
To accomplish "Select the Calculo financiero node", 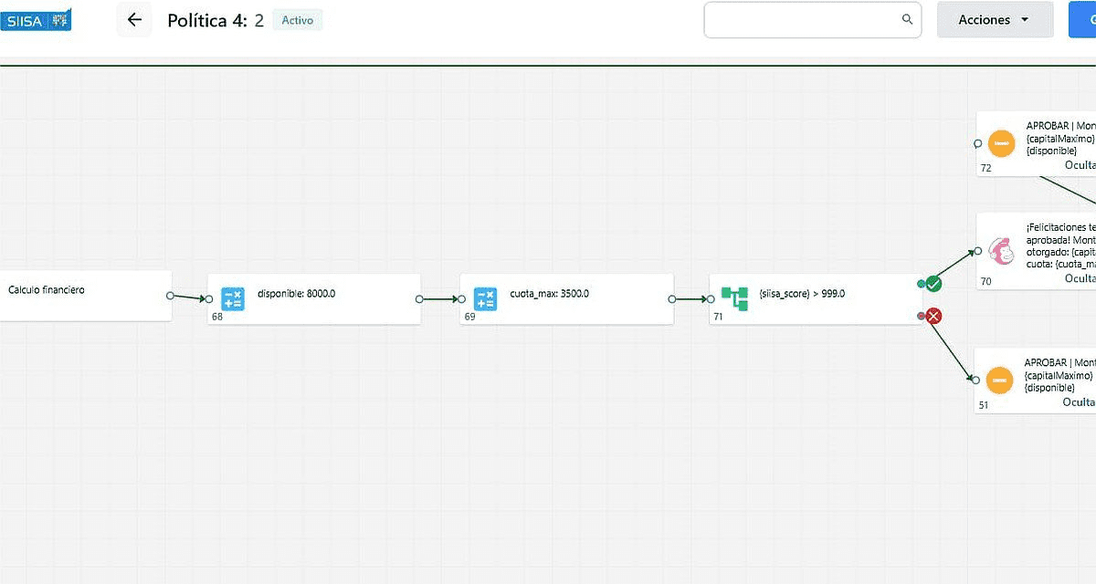I will pos(82,296).
